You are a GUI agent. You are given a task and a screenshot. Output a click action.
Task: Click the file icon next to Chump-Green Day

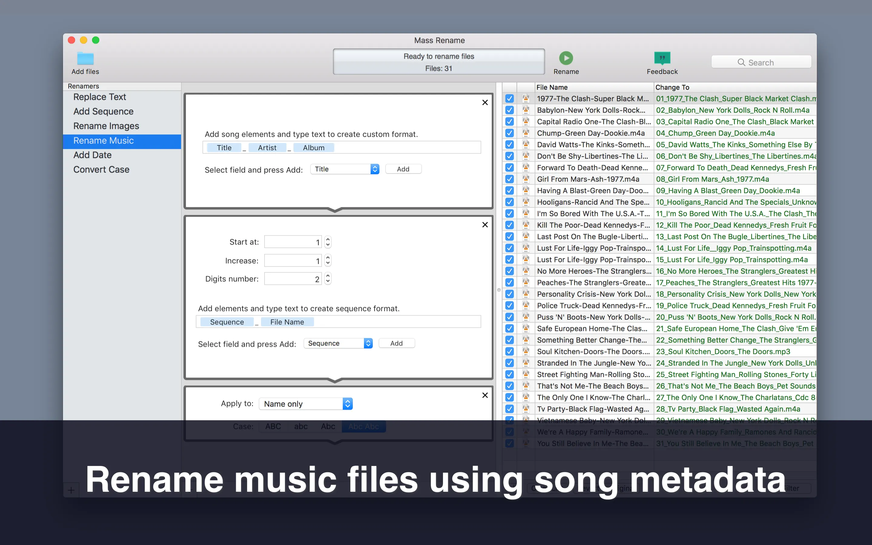pos(526,133)
